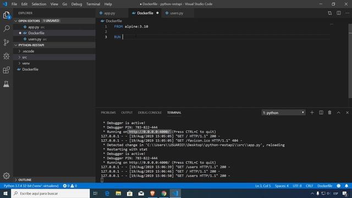Image resolution: width=352 pixels, height=198 pixels.
Task: Open the Search view in activity bar
Action: tap(7, 29)
